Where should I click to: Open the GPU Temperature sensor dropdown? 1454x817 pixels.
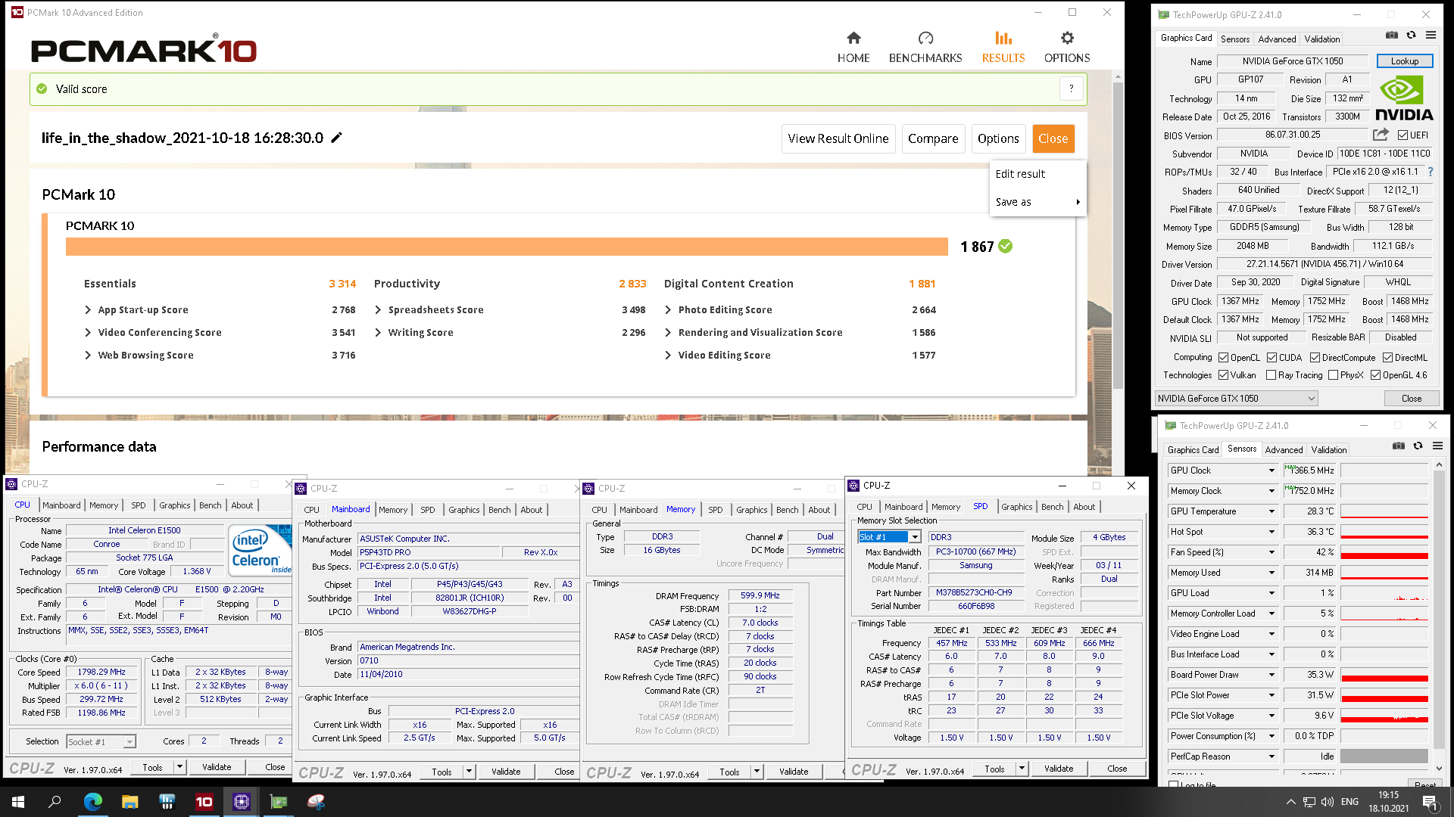coord(1271,511)
